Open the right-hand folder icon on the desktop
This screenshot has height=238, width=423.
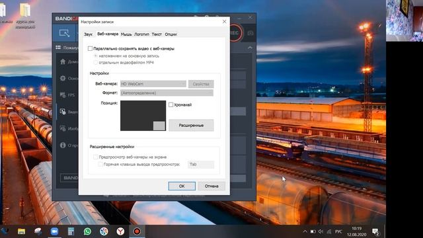(x=25, y=11)
